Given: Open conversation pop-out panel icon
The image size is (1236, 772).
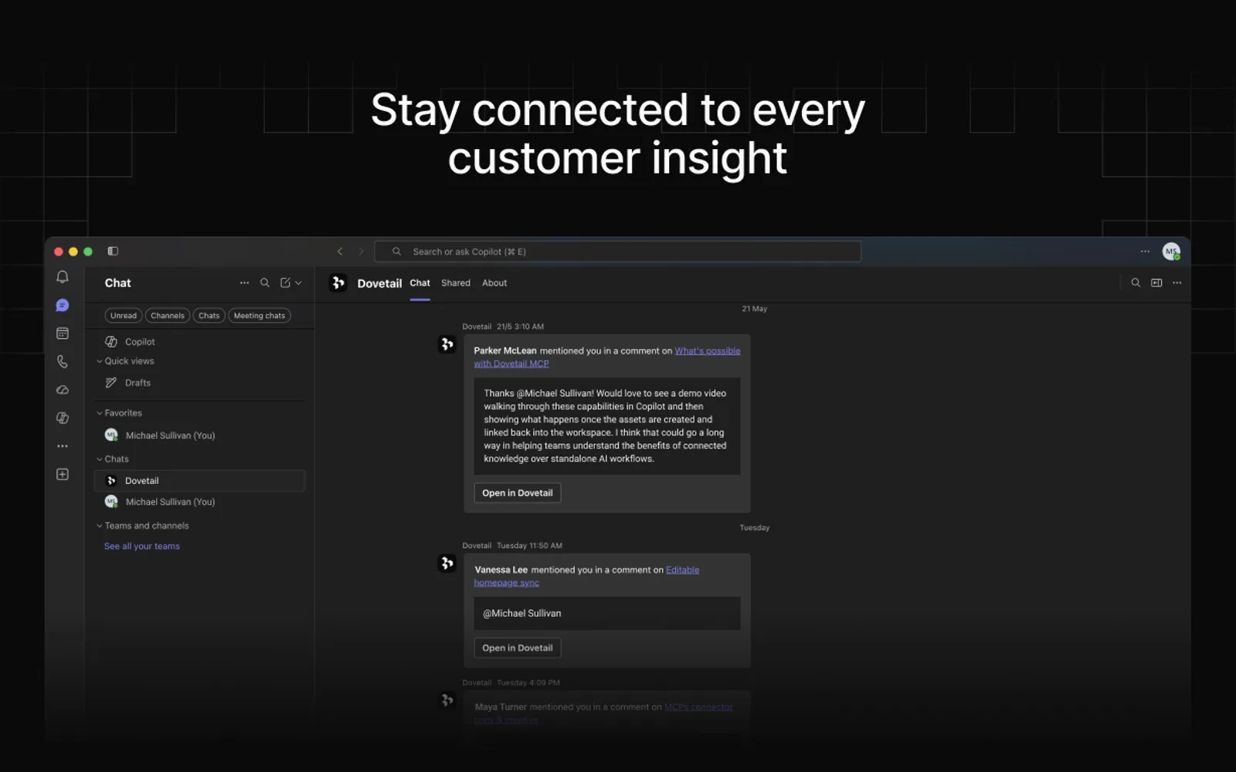Looking at the screenshot, I should coord(1156,283).
